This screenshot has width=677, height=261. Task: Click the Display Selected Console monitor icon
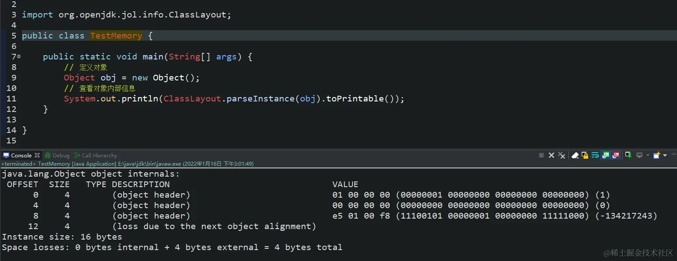pos(639,155)
